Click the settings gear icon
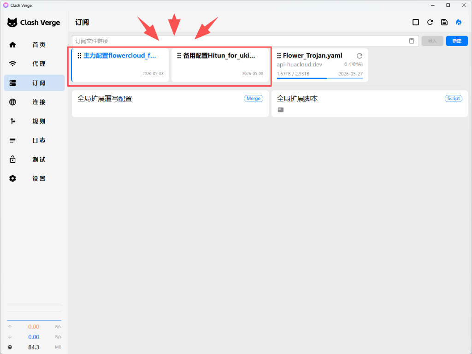The width and height of the screenshot is (472, 354). pos(12,178)
